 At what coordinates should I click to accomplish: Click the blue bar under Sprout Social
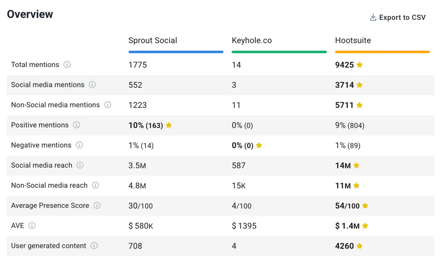coord(176,52)
